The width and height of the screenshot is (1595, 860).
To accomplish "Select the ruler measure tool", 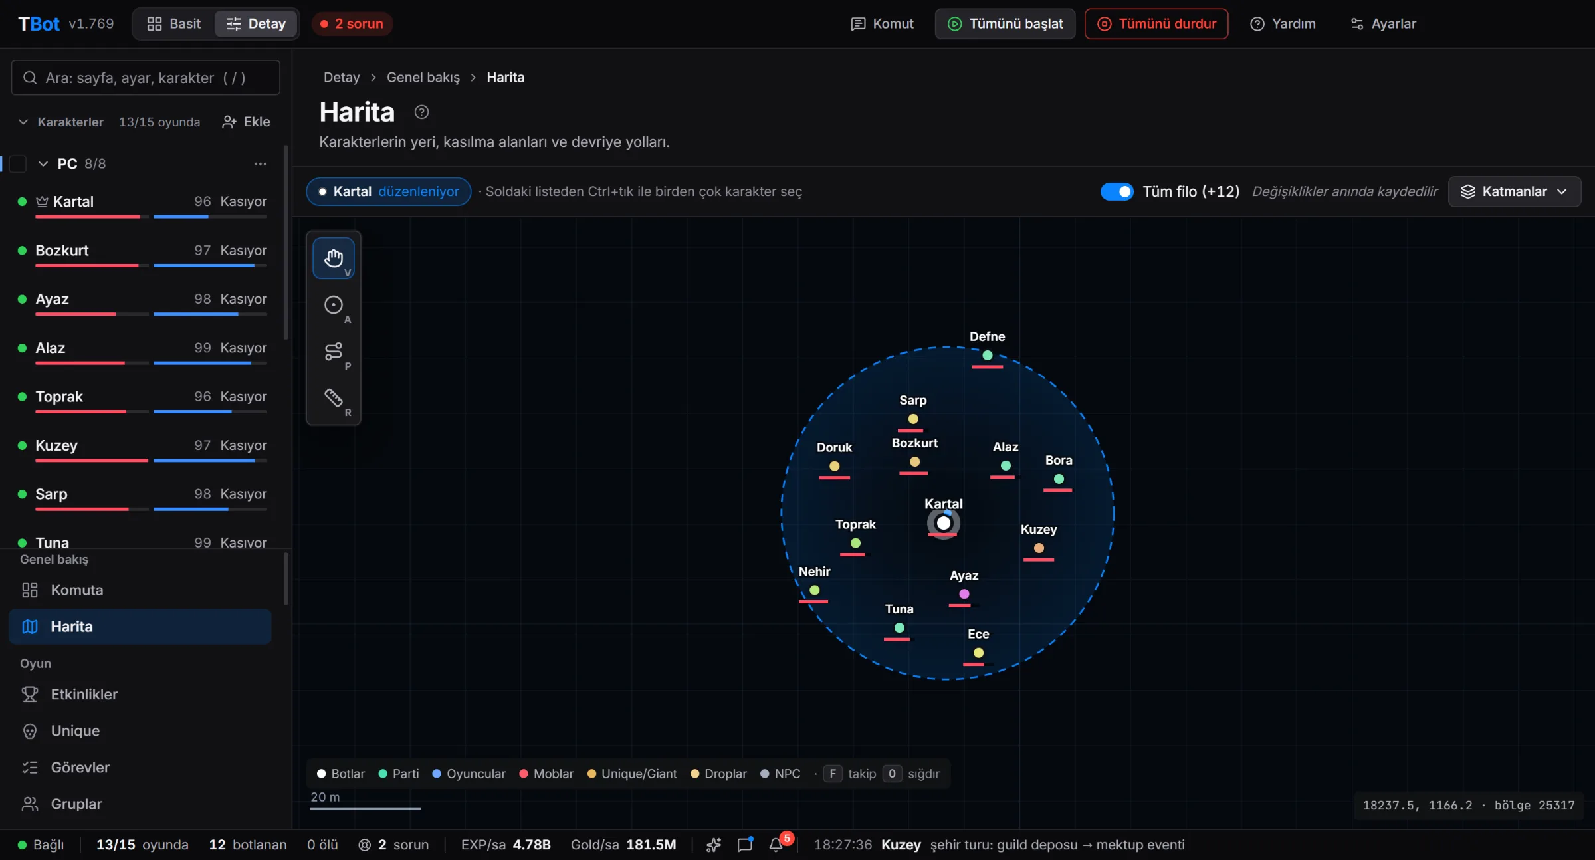I will 333,397.
